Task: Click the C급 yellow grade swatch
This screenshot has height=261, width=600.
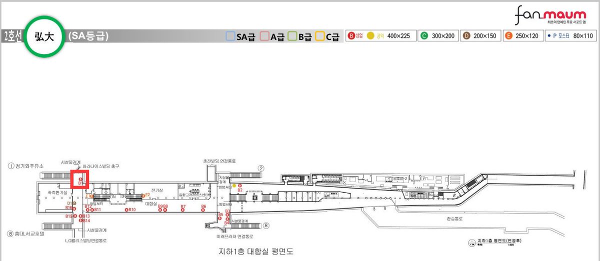Action: click(x=320, y=36)
